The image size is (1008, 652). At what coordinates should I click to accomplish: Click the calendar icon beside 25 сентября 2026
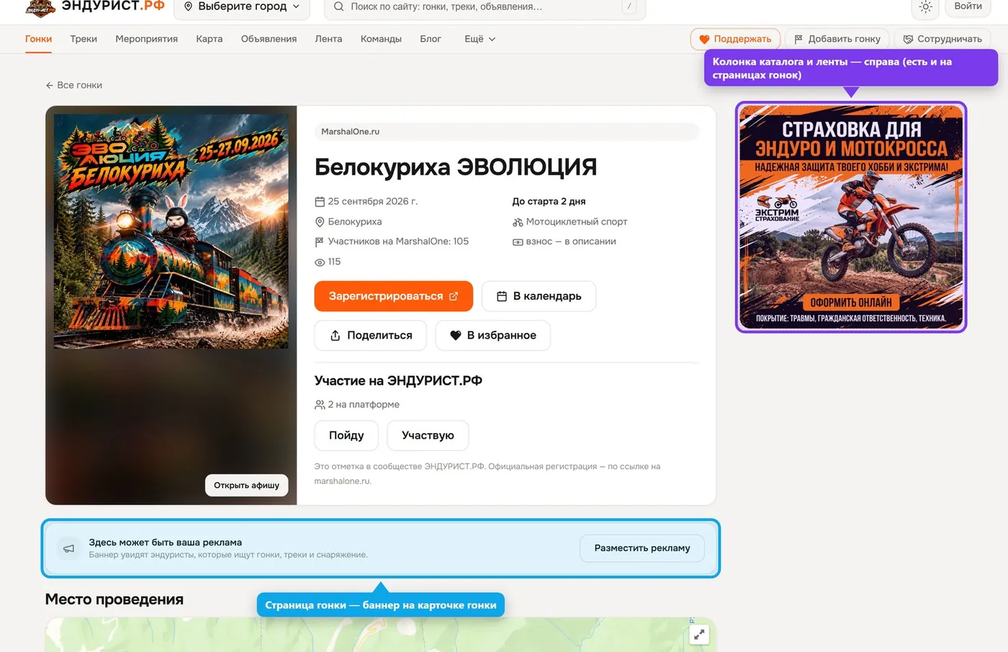coord(320,202)
